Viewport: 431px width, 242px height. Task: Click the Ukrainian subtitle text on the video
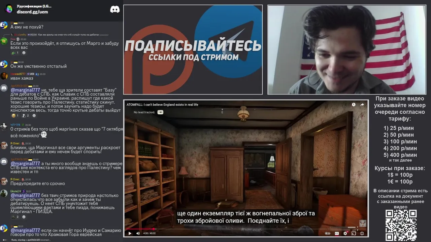tap(246, 217)
